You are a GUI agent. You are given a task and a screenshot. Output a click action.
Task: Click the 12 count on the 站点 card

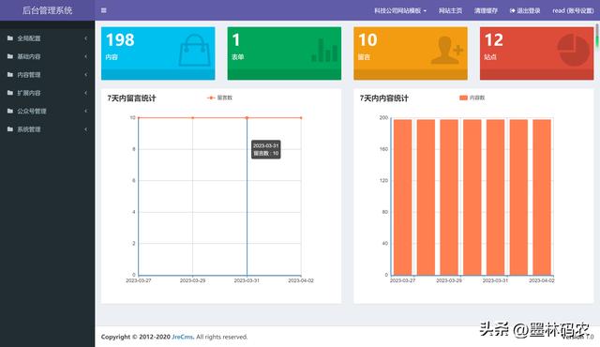tap(494, 39)
